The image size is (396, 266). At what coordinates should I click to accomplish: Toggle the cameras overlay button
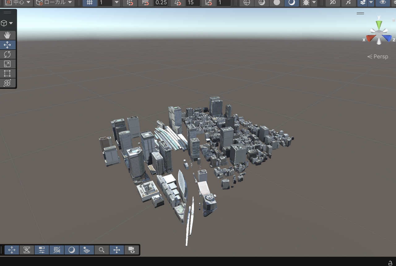tap(131, 250)
